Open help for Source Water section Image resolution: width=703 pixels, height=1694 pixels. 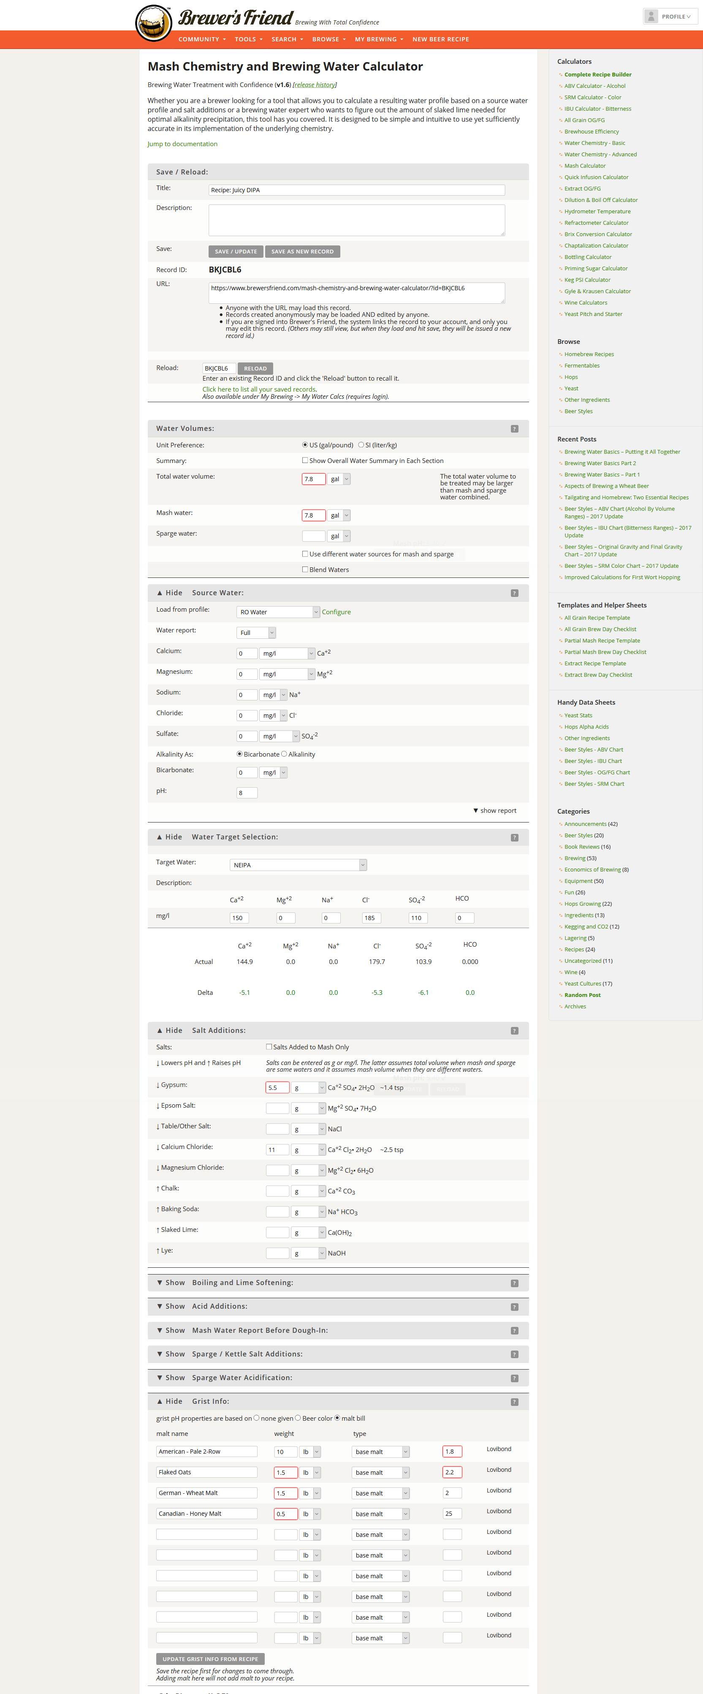tap(514, 593)
